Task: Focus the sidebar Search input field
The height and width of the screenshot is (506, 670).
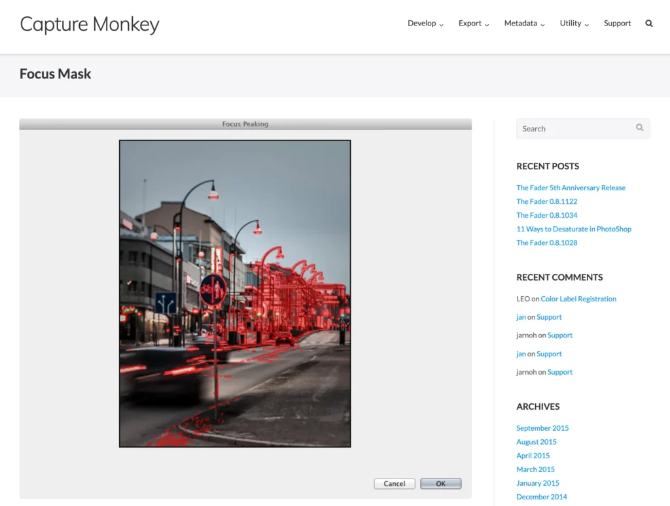Action: [583, 129]
